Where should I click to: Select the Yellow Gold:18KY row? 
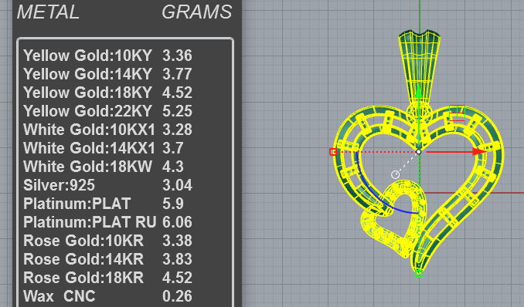(x=107, y=93)
